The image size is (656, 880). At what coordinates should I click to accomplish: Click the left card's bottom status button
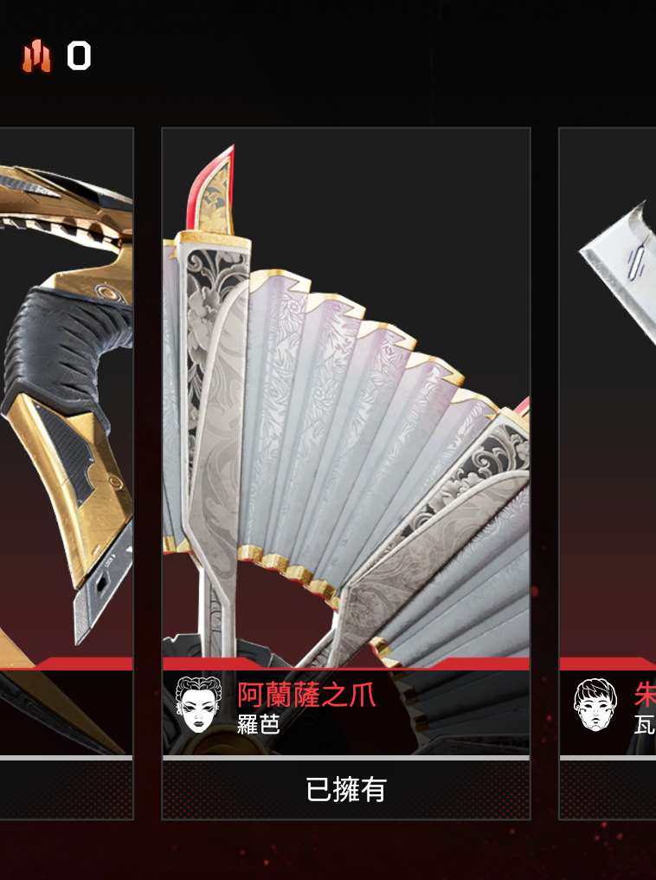(x=66, y=790)
